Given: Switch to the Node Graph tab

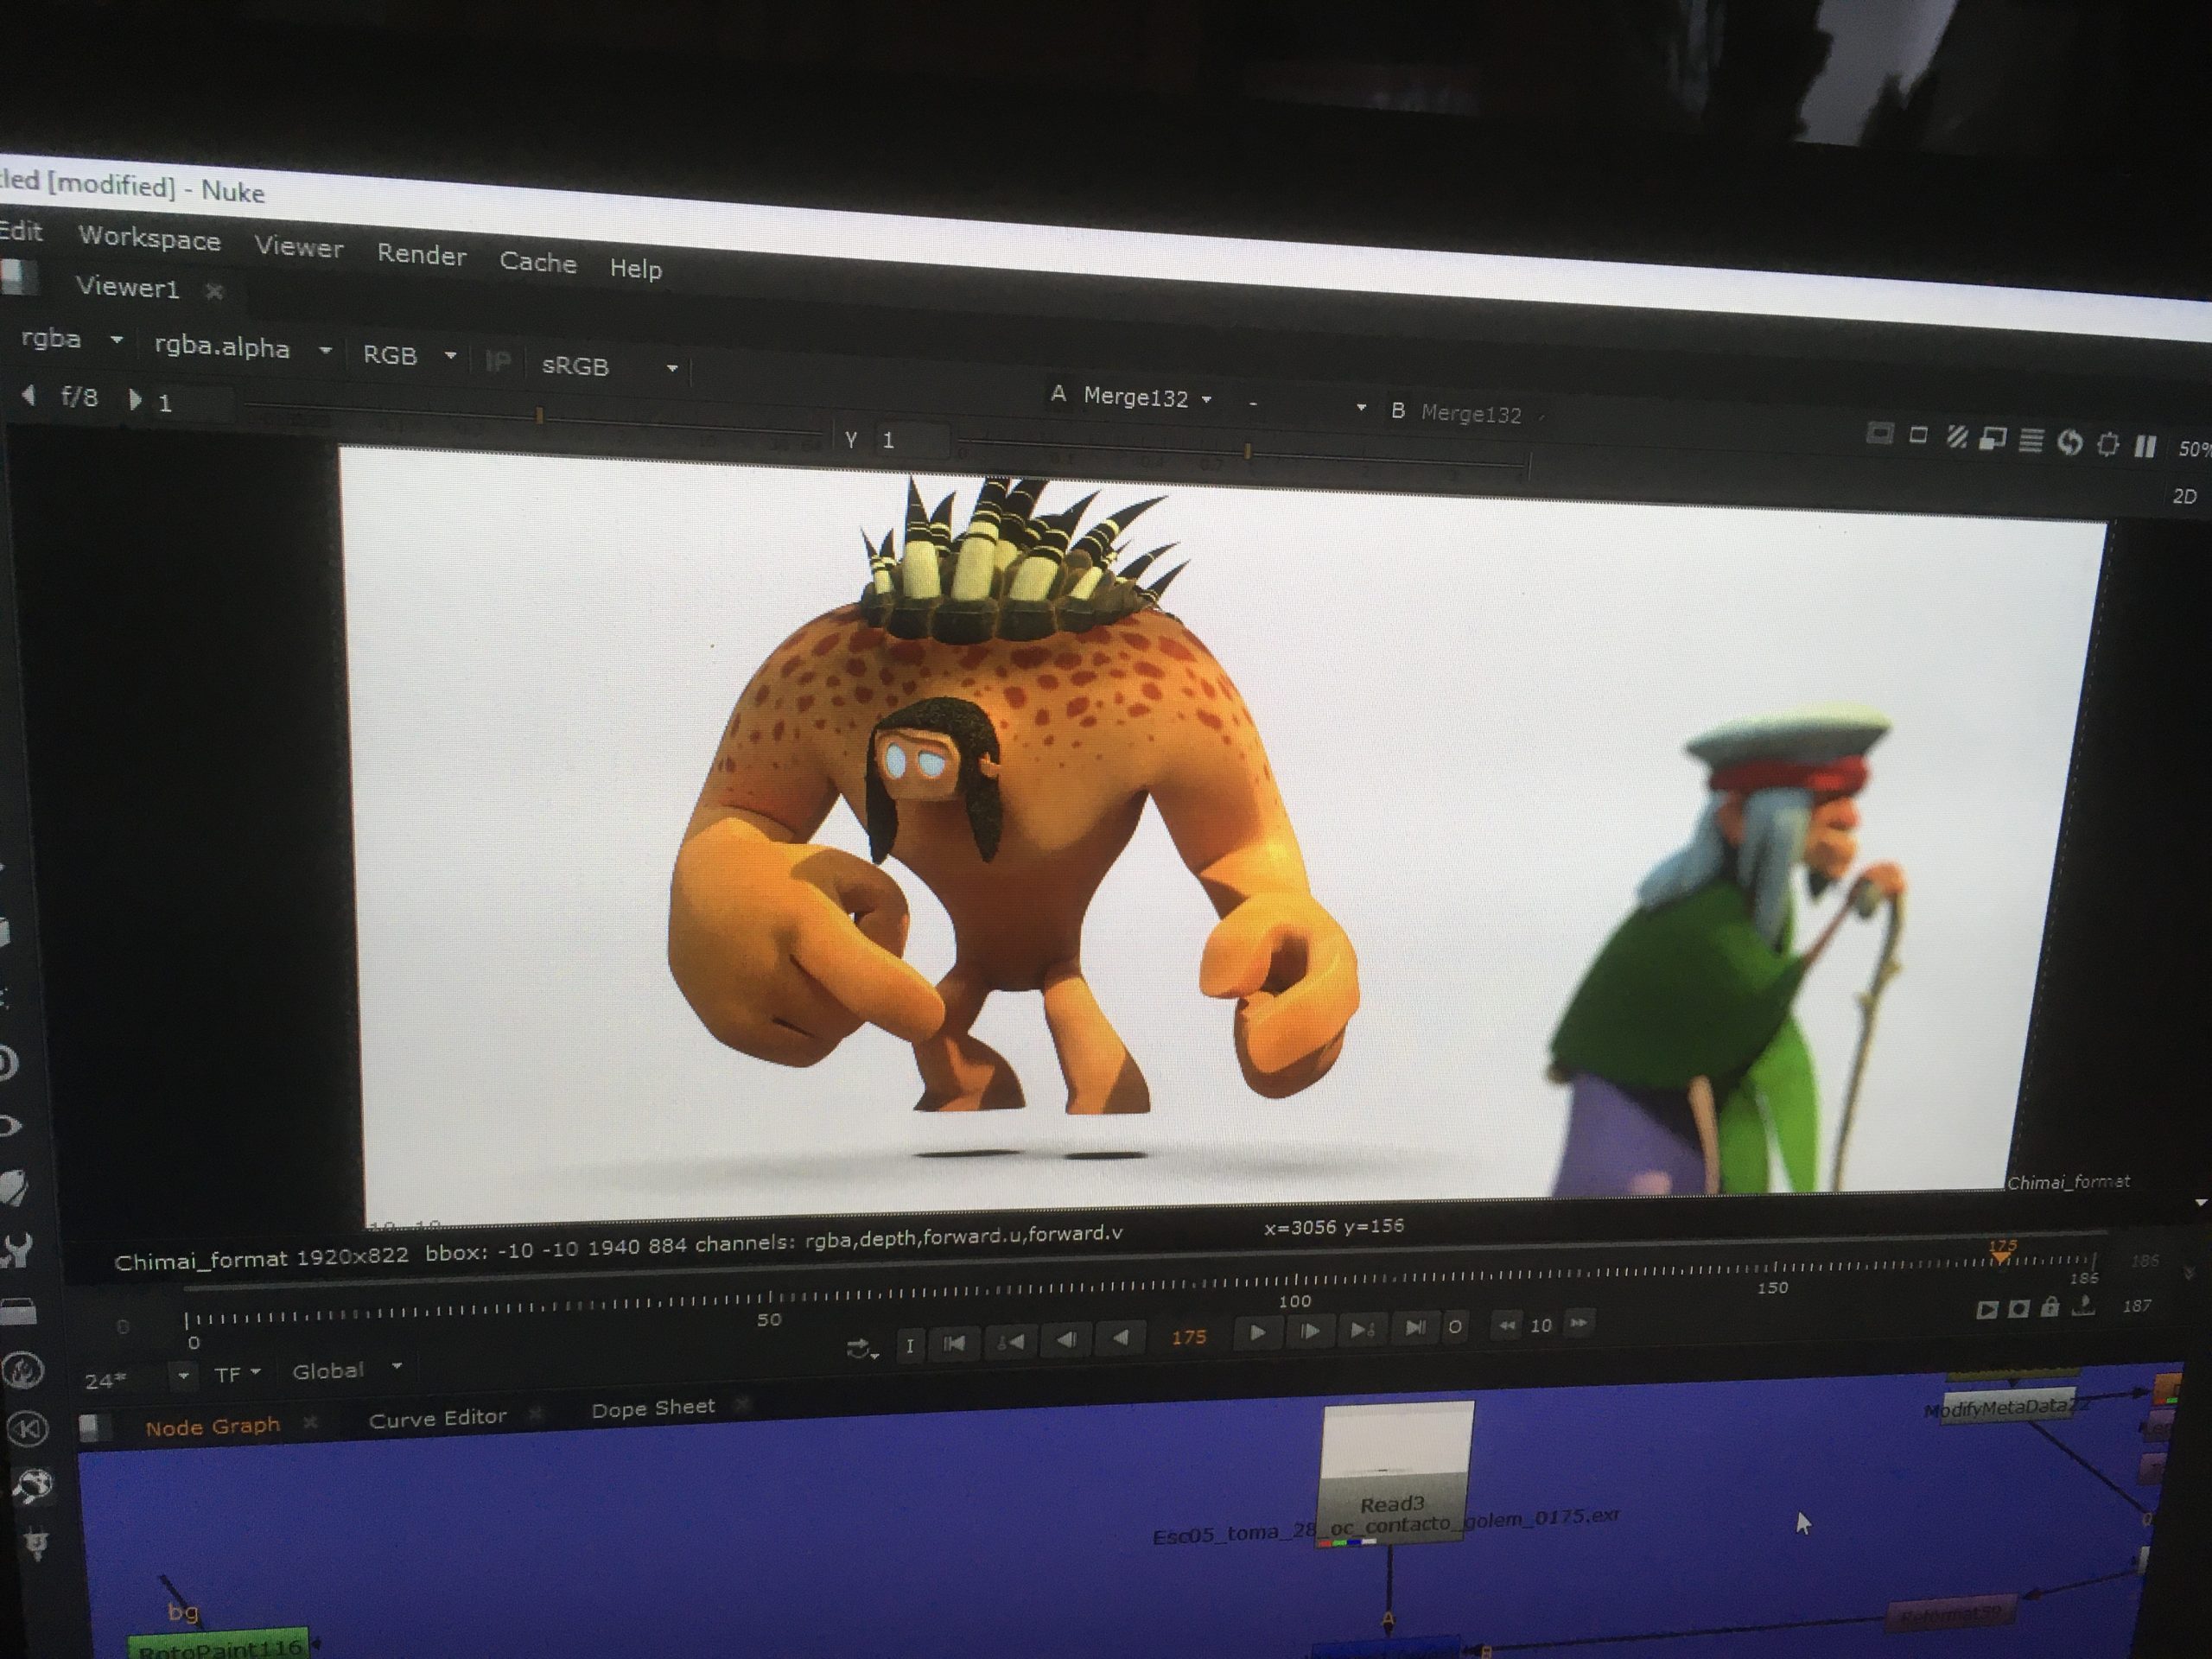Looking at the screenshot, I should coord(213,1427).
